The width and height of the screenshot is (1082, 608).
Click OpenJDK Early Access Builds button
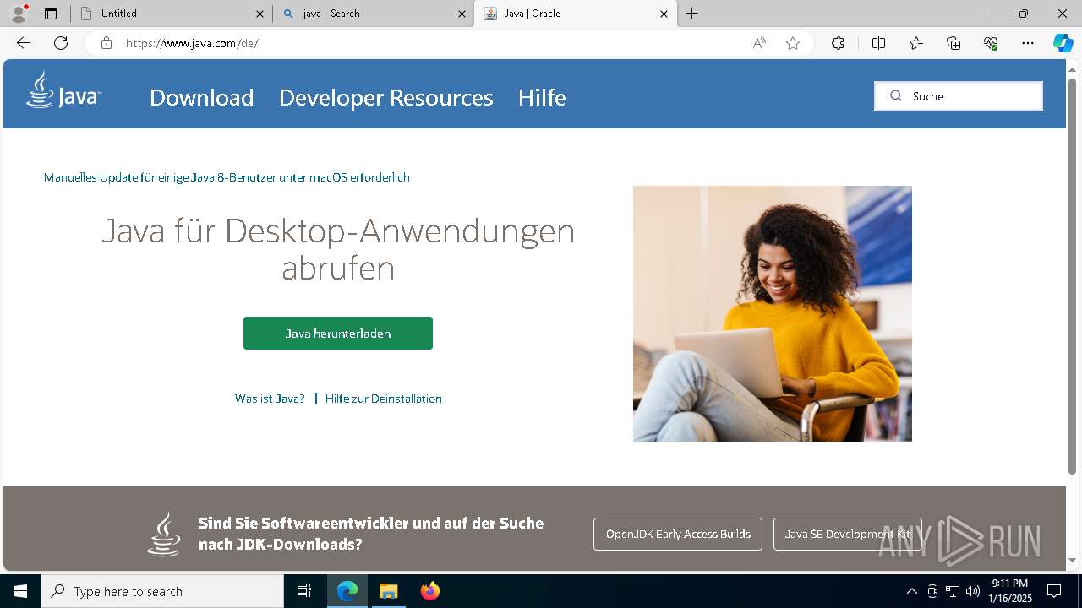click(x=678, y=534)
